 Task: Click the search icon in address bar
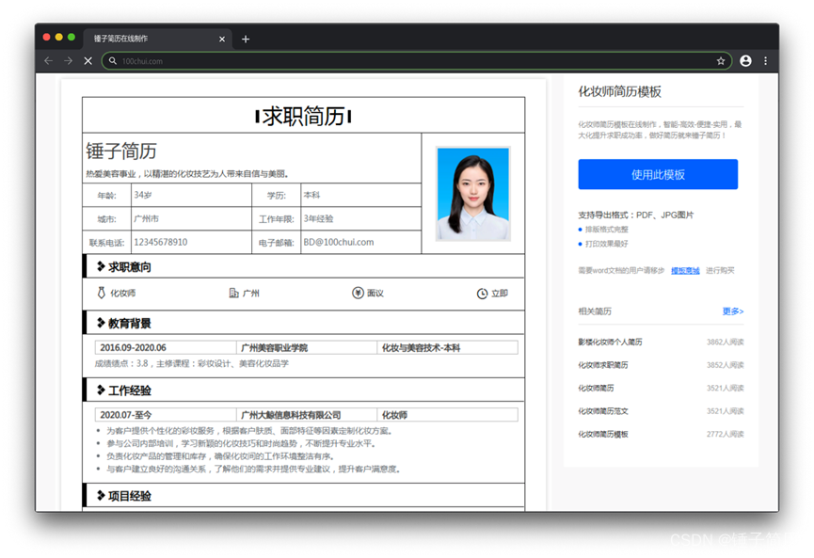[x=112, y=61]
